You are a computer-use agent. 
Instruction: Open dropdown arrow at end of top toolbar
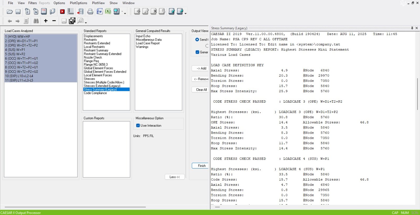pos(186,13)
